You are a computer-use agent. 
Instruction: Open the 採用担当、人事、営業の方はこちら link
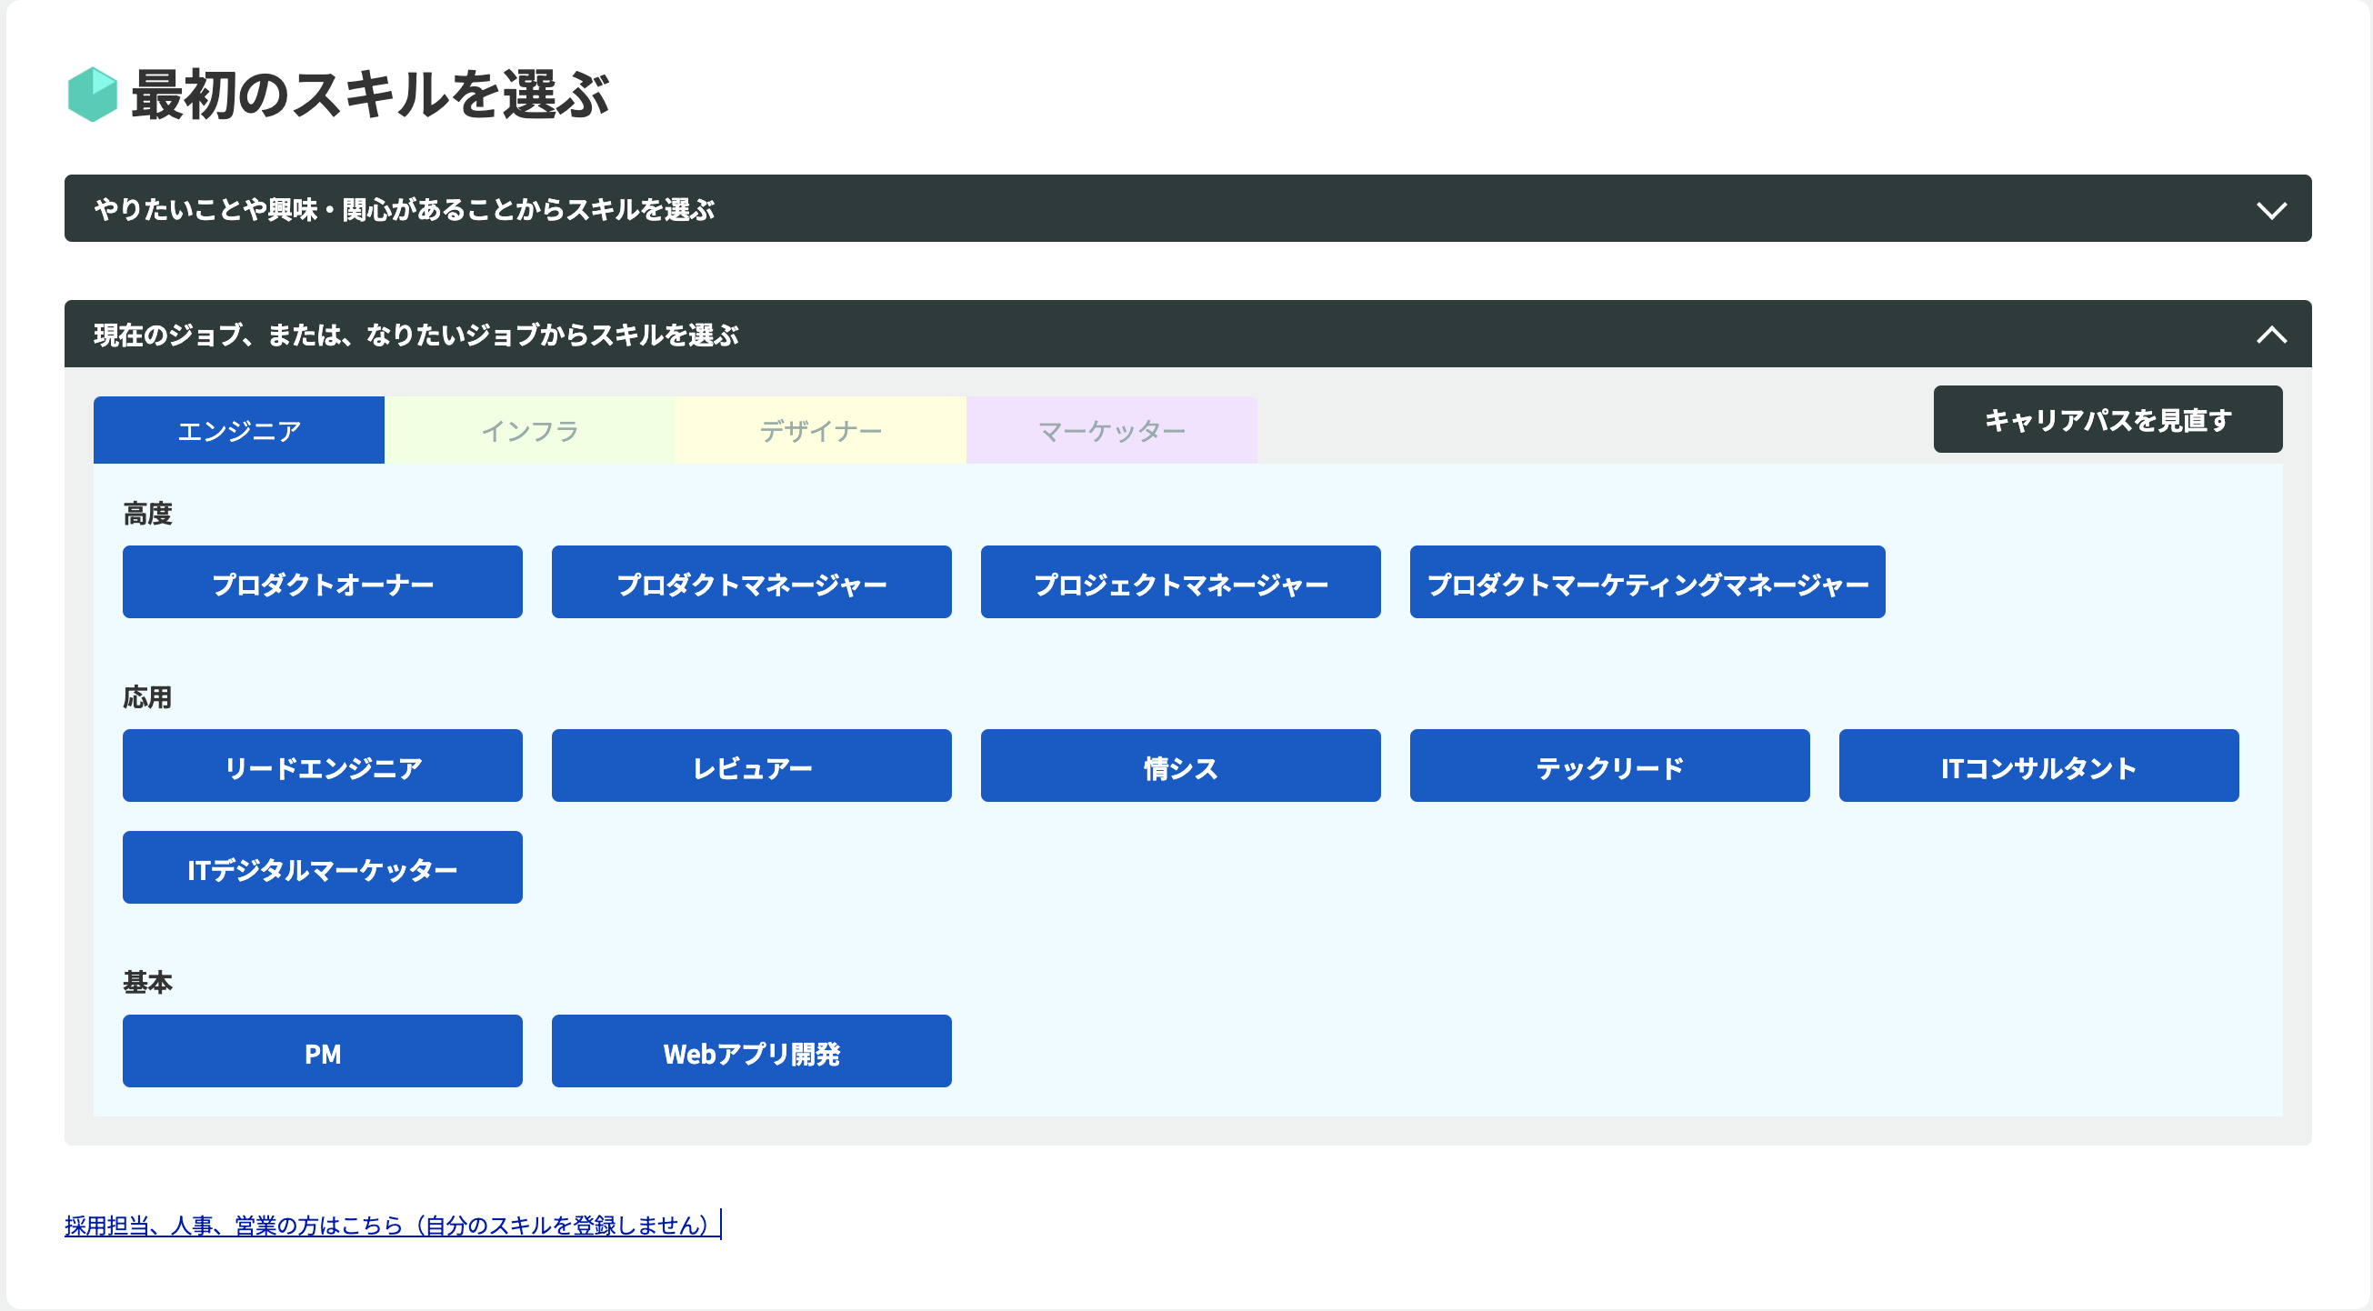pos(387,1226)
